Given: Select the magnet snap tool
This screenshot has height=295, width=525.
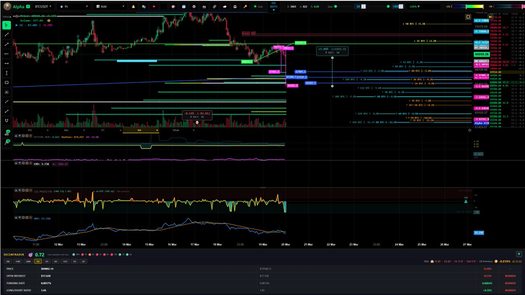Looking at the screenshot, I should 7,121.
